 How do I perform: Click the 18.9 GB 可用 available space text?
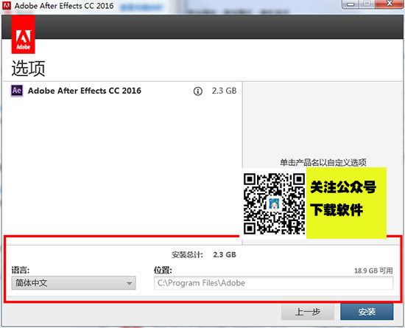(x=373, y=271)
